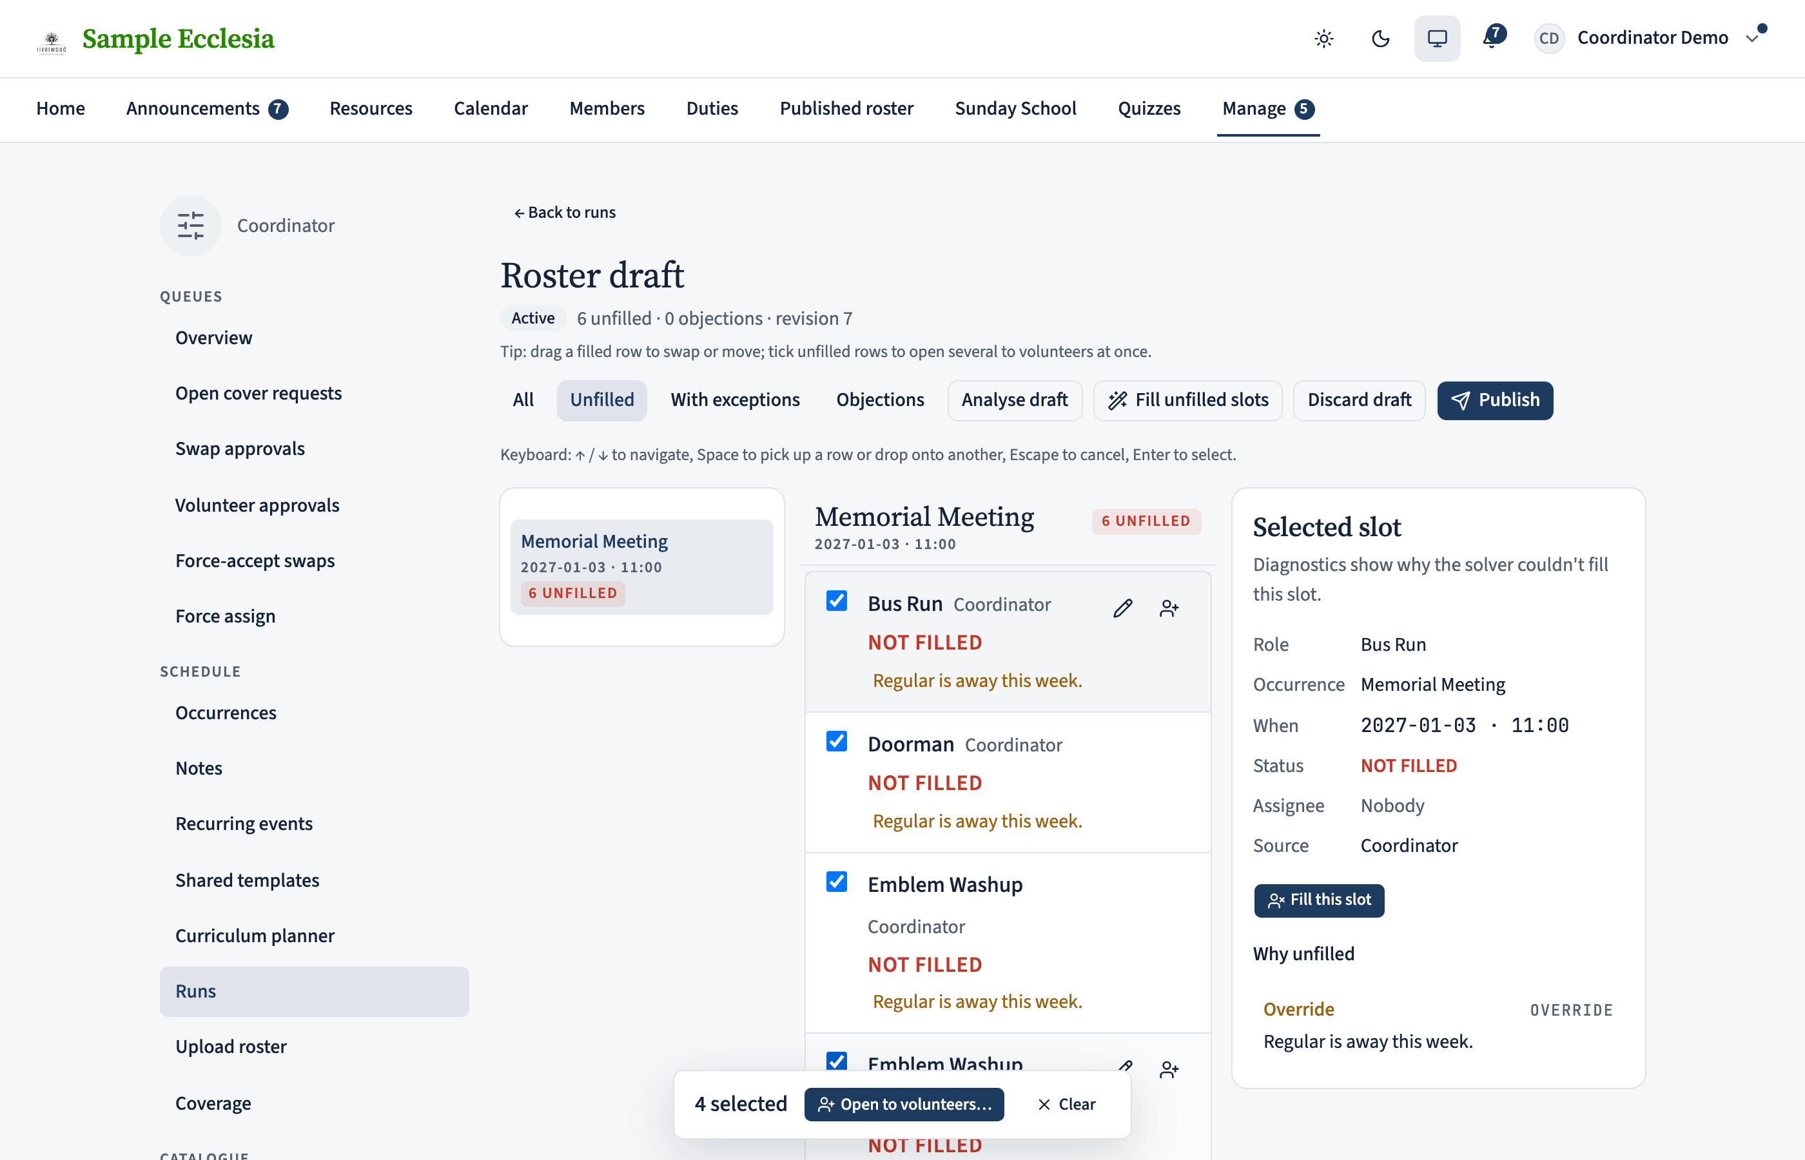Open second Emblem Washup volunteer icon
This screenshot has width=1805, height=1160.
(x=1169, y=1069)
